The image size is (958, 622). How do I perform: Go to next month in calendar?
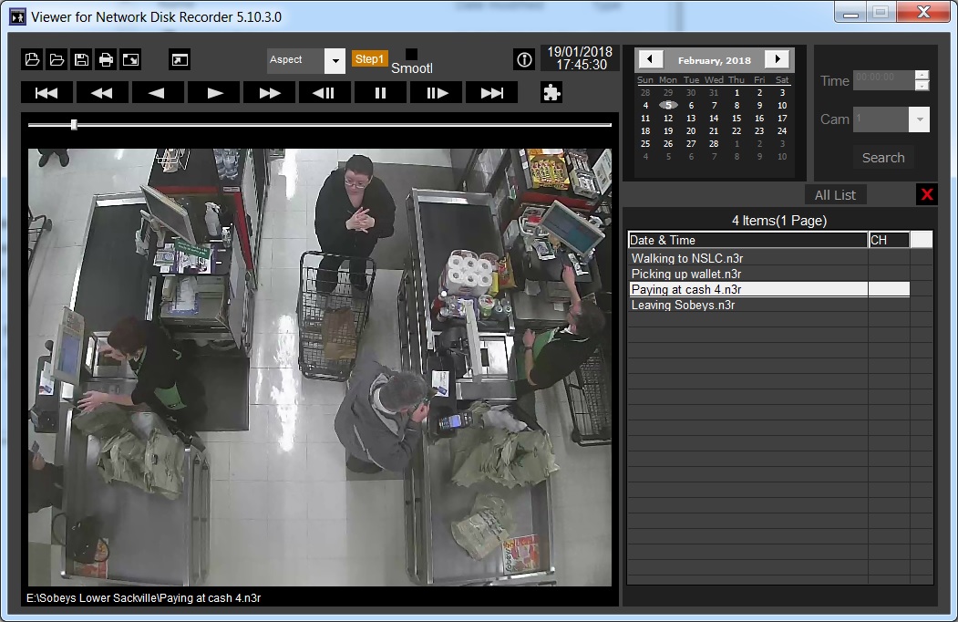777,59
